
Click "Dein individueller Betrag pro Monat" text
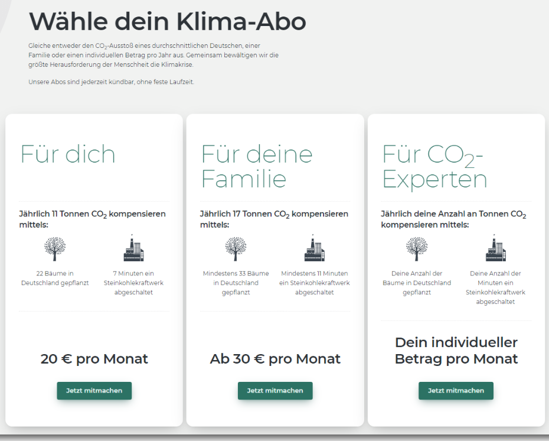coord(456,351)
